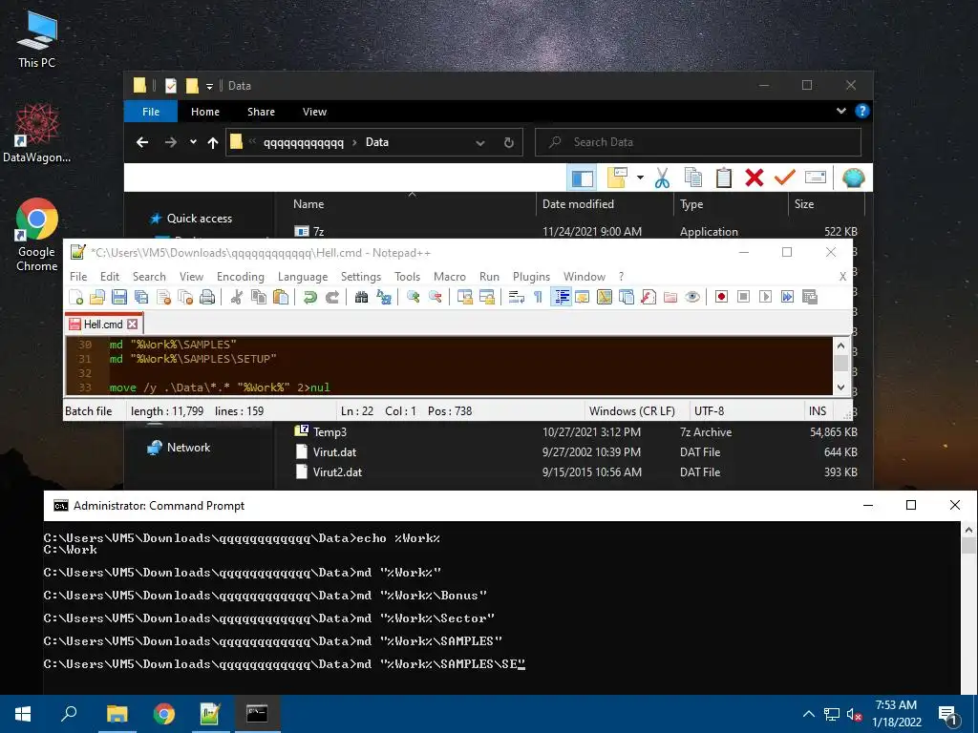Toggle Monitoring eye icon in Notepad++

(x=692, y=298)
